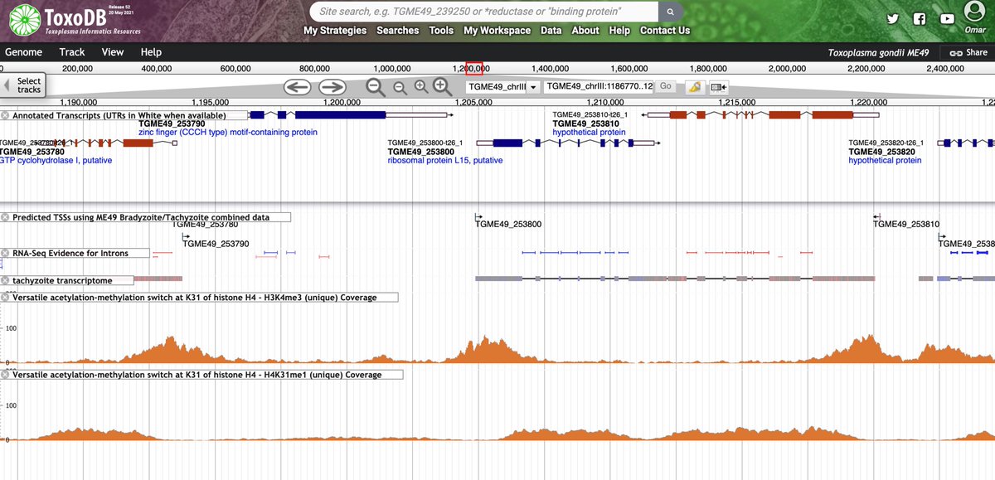Remove the H4K31me1 Coverage track
Viewport: 995px width, 480px height.
pos(7,374)
